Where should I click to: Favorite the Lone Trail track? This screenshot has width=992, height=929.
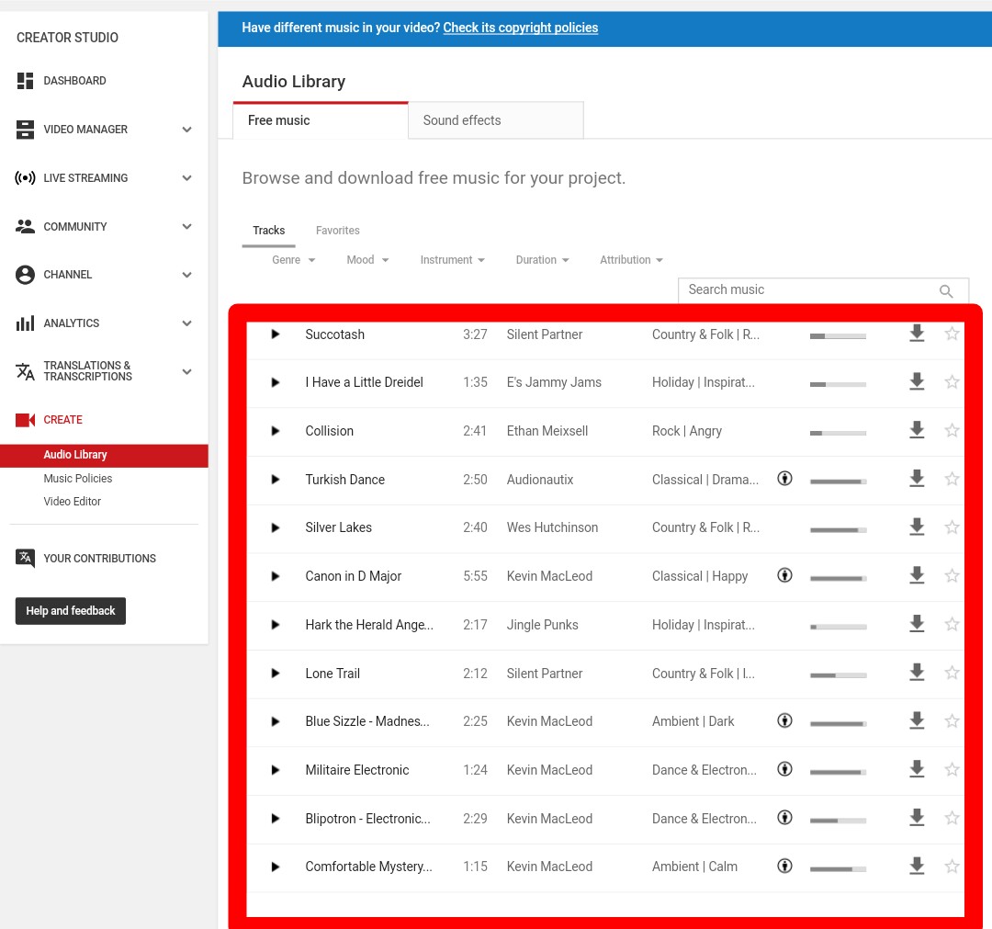[952, 673]
